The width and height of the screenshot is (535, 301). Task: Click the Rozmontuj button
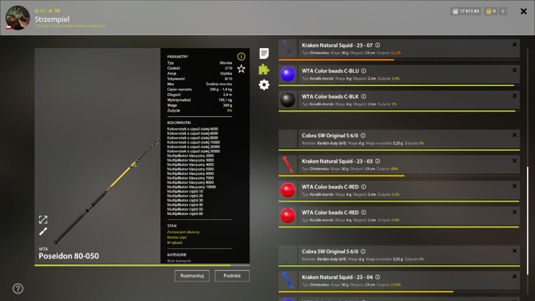coord(192,276)
